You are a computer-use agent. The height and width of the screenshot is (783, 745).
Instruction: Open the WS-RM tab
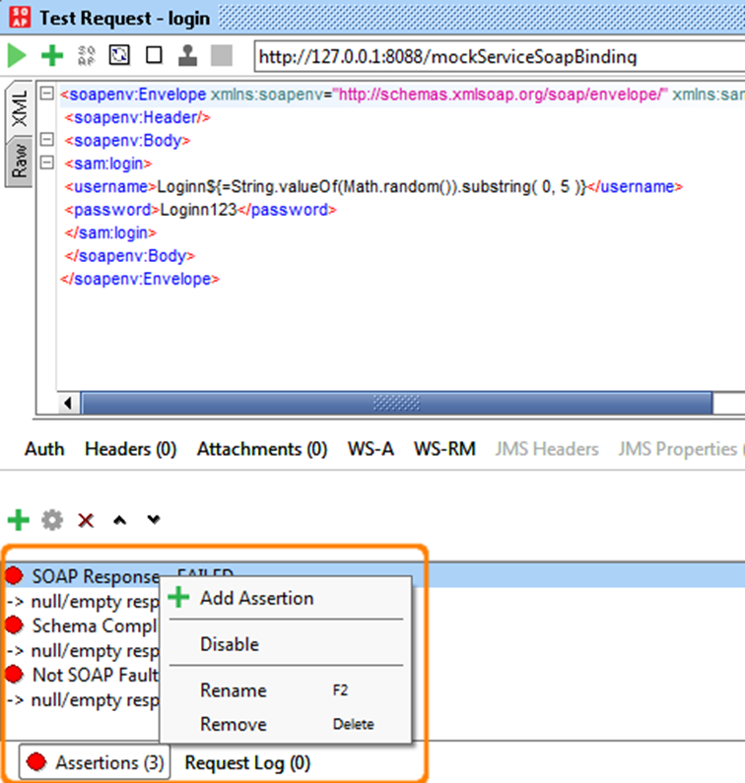[x=444, y=449]
